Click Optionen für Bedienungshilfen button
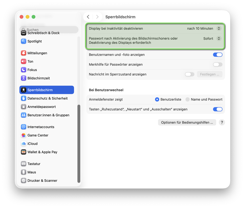 point(187,123)
